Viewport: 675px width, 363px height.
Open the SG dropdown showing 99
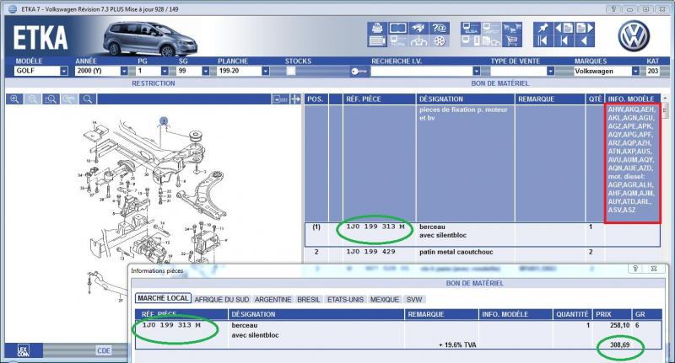pyautogui.click(x=205, y=71)
